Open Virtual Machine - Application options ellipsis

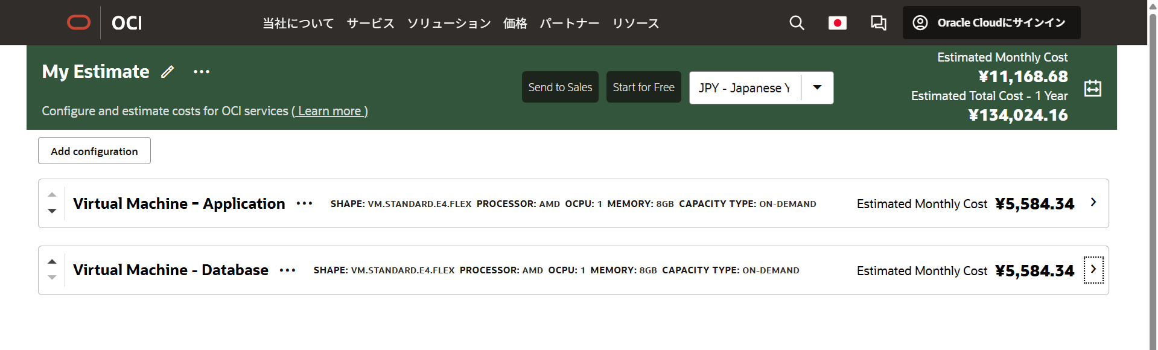tap(305, 203)
